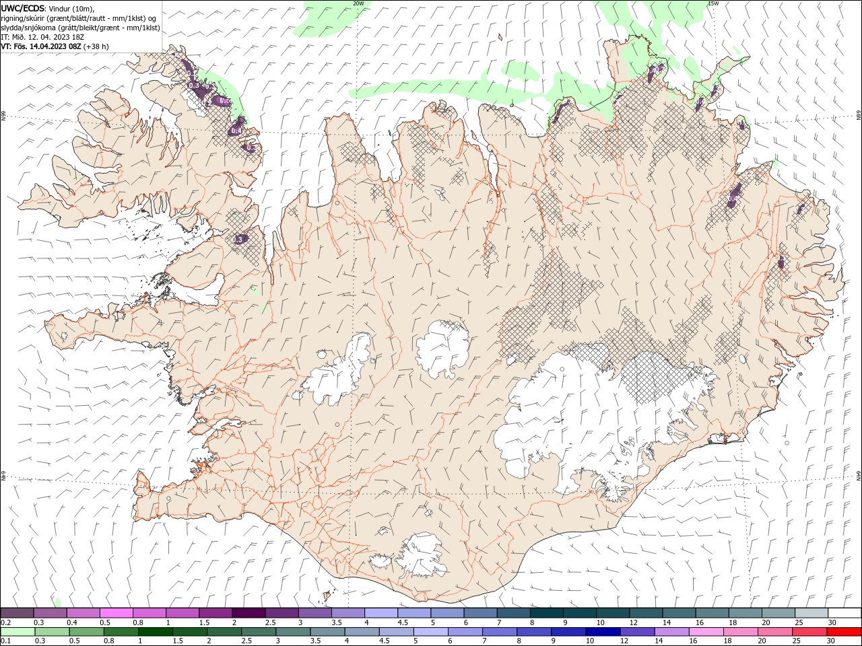Click the deep blue swatch starting at 10, lower legend row
Viewport: 862px width, 646px height.
(x=602, y=632)
